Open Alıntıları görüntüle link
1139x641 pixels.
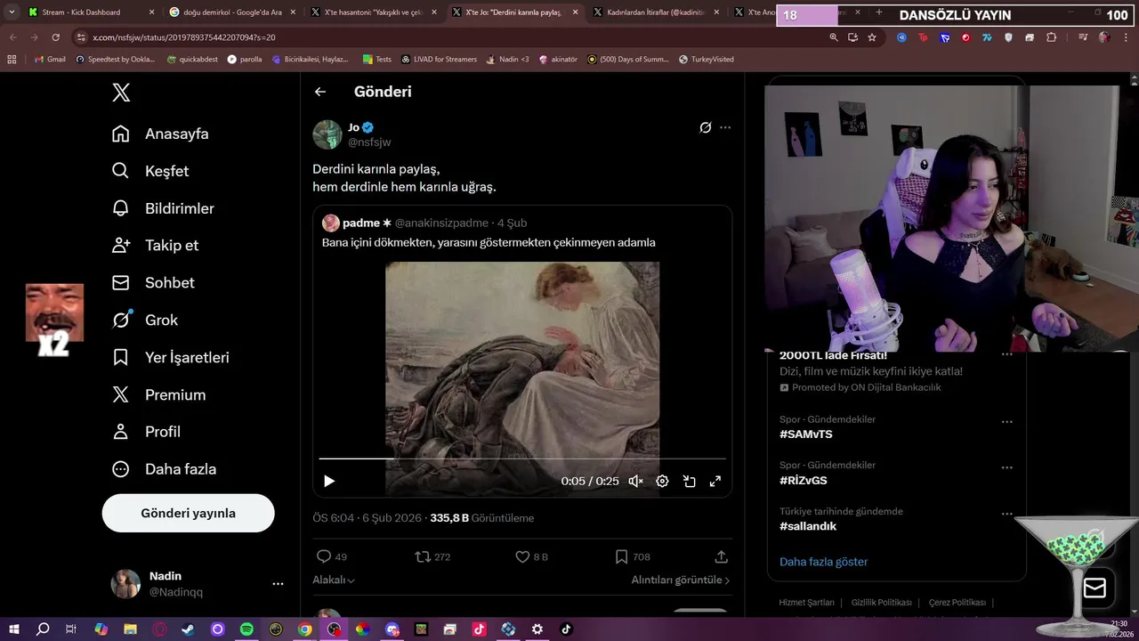tap(681, 580)
